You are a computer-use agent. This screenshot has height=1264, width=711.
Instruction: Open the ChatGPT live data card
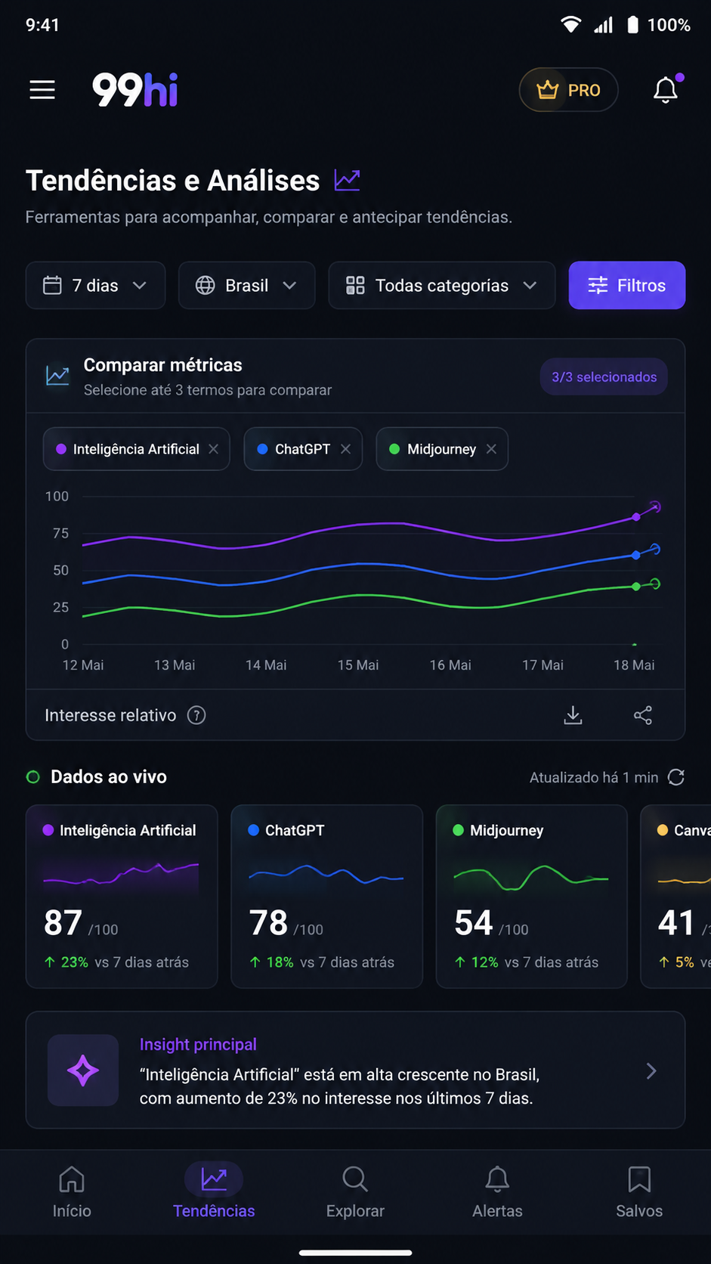[326, 896]
